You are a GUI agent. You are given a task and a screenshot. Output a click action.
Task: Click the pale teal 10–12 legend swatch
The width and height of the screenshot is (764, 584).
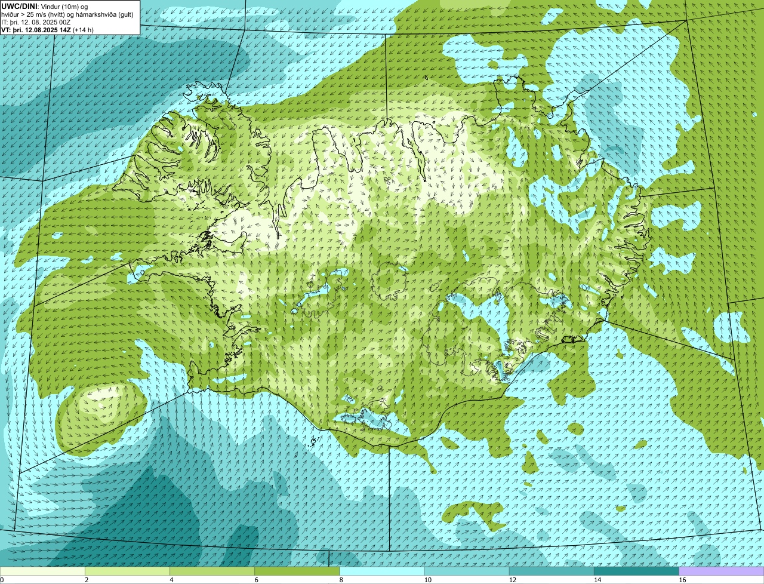pyautogui.click(x=467, y=571)
